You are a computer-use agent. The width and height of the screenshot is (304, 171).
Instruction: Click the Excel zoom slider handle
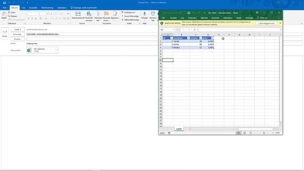pyautogui.click(x=264, y=133)
